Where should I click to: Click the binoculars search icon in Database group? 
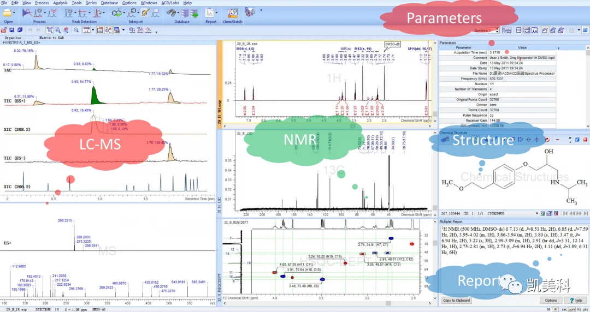point(172,13)
